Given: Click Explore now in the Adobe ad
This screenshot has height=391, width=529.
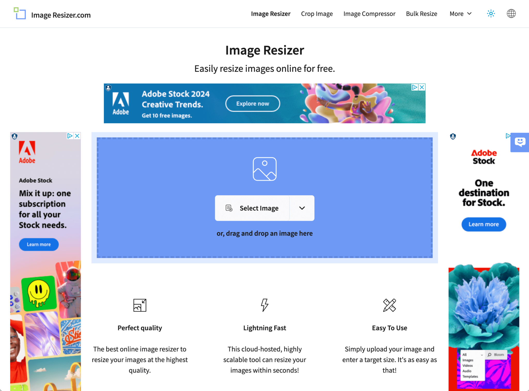Looking at the screenshot, I should coord(252,103).
